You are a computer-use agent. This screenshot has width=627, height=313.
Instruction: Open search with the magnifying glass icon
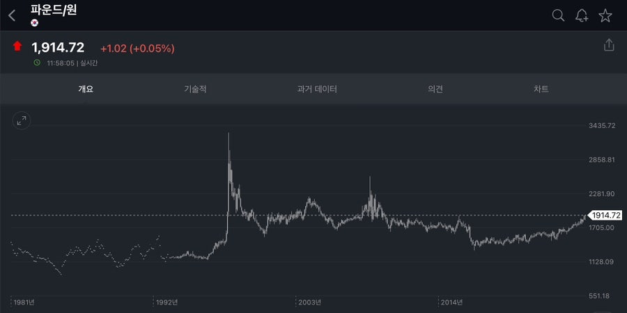558,15
